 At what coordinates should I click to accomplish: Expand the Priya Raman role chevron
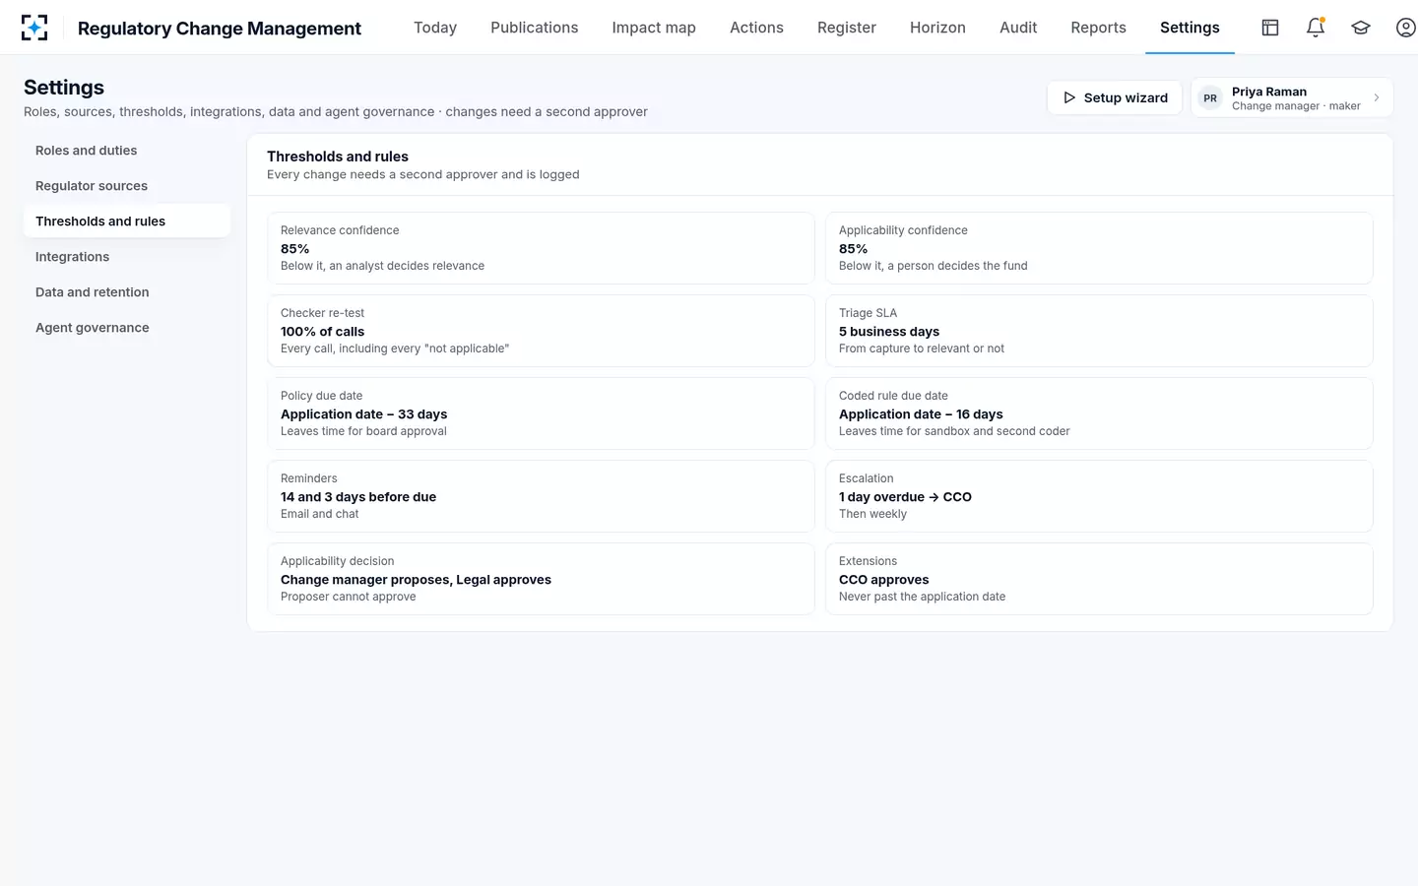[x=1377, y=97]
